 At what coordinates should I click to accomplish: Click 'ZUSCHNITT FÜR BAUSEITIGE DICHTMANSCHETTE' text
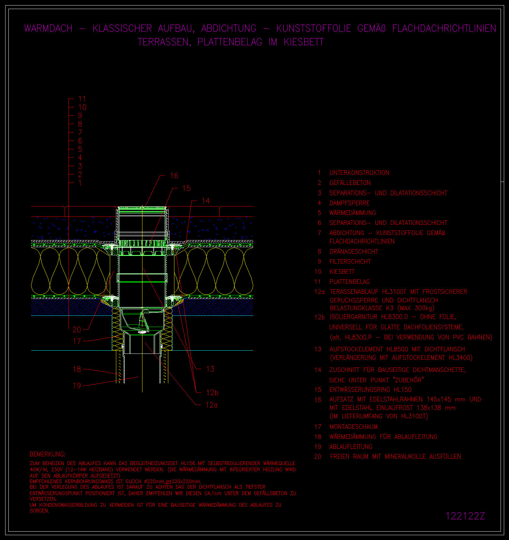coord(398,370)
